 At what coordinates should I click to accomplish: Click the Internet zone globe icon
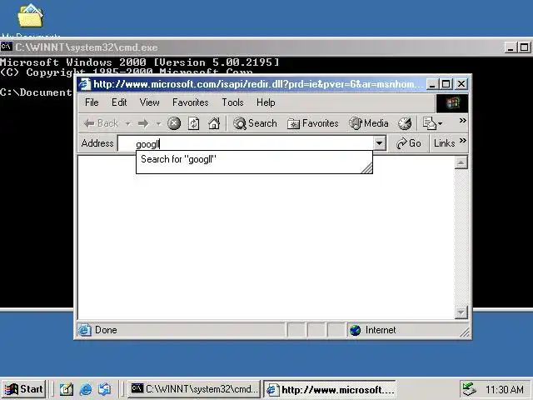(x=356, y=330)
